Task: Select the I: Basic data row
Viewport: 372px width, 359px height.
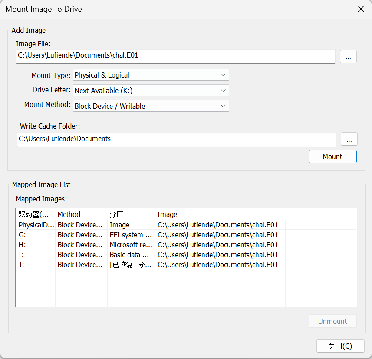Action: [36, 255]
